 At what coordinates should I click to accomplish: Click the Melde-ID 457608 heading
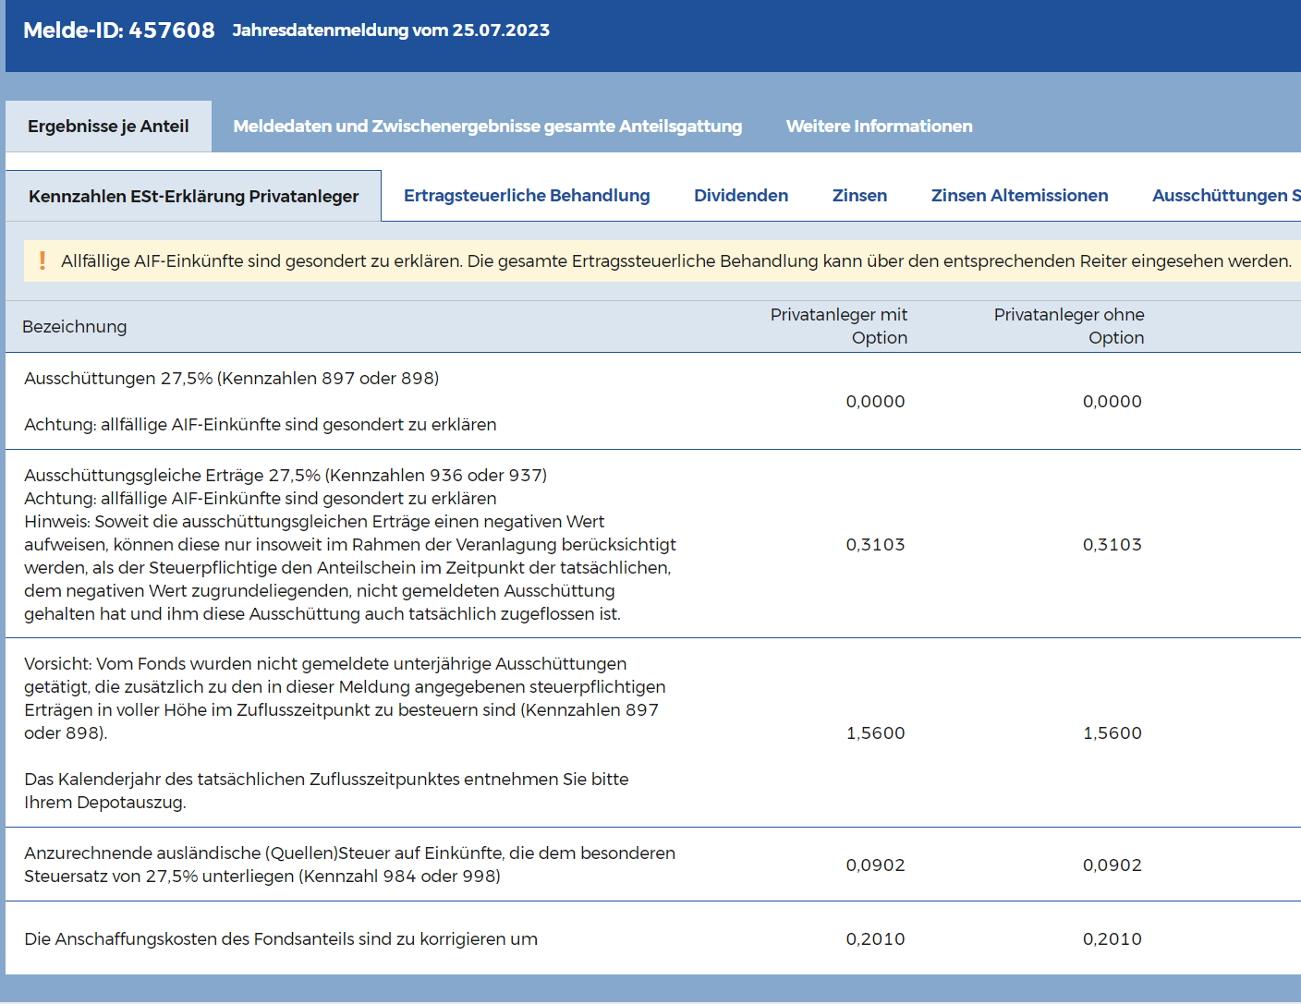[119, 30]
